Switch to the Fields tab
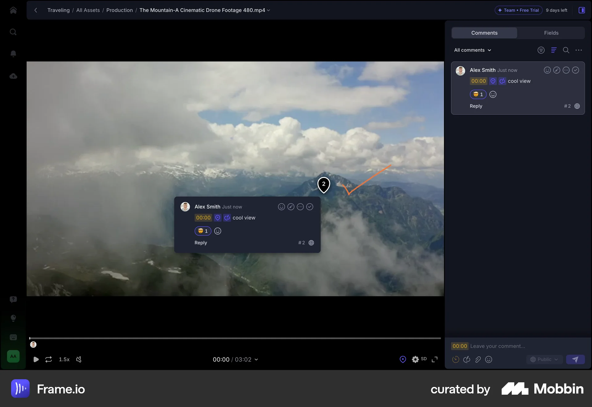The height and width of the screenshot is (407, 592). tap(551, 33)
